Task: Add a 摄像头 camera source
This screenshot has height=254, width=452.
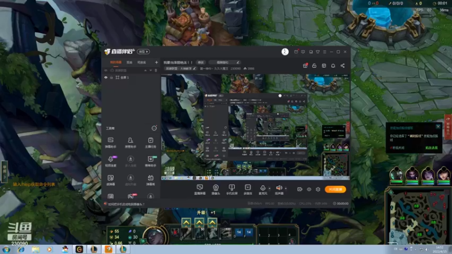Action: tap(216, 190)
